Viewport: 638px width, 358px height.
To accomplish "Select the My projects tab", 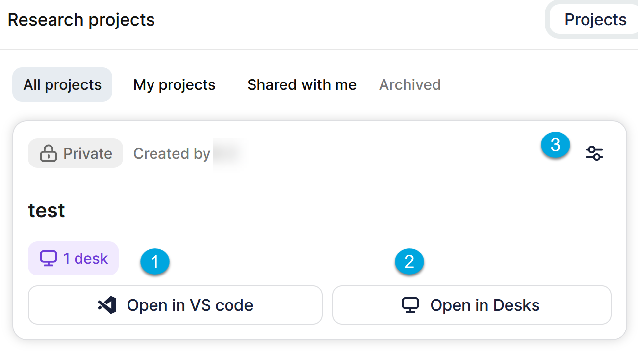I will pyautogui.click(x=174, y=84).
